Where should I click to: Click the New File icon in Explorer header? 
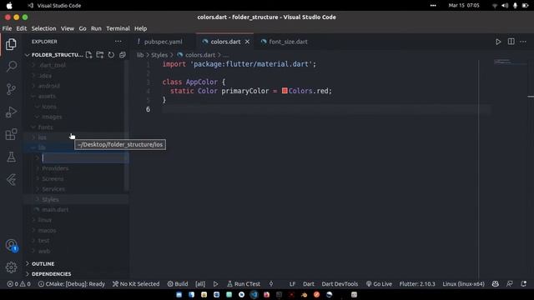coord(89,55)
